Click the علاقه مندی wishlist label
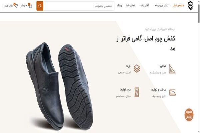 pos(8,6)
